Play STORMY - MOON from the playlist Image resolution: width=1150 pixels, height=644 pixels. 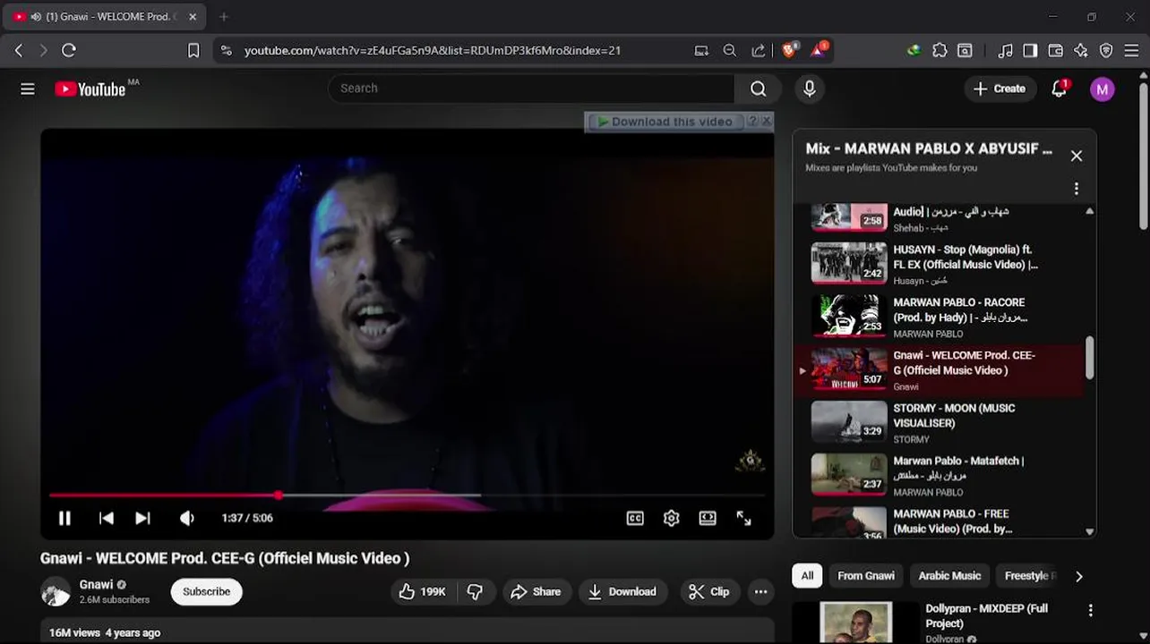coord(939,422)
